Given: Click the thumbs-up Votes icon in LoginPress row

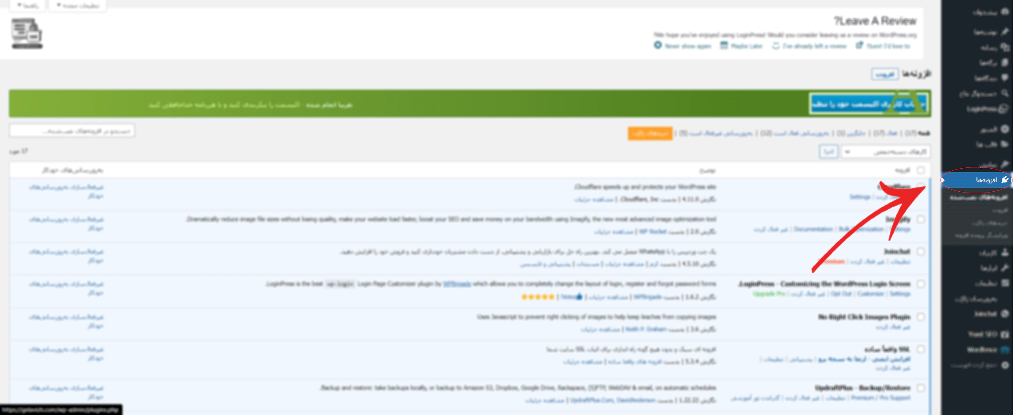Looking at the screenshot, I should (579, 297).
